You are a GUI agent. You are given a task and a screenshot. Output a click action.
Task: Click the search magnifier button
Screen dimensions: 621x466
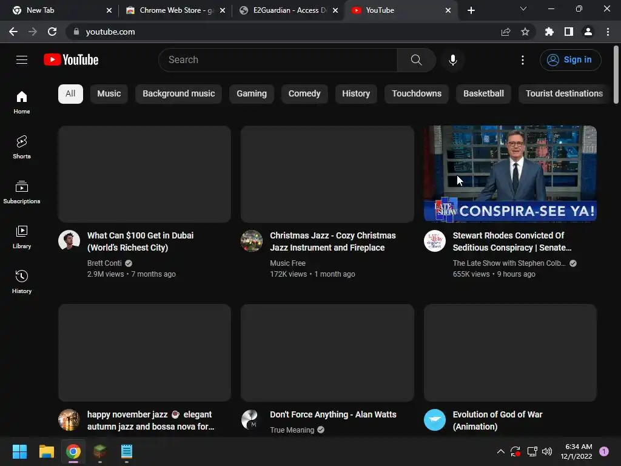(x=416, y=60)
